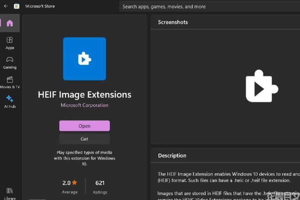Click the Get button

pos(85,139)
